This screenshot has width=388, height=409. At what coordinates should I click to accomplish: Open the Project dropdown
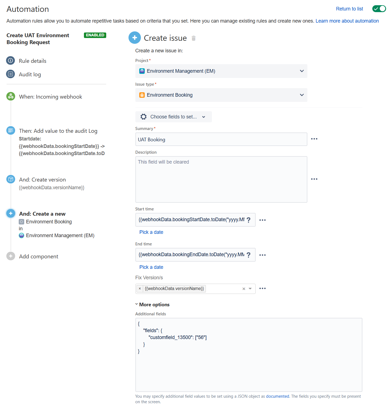(221, 71)
